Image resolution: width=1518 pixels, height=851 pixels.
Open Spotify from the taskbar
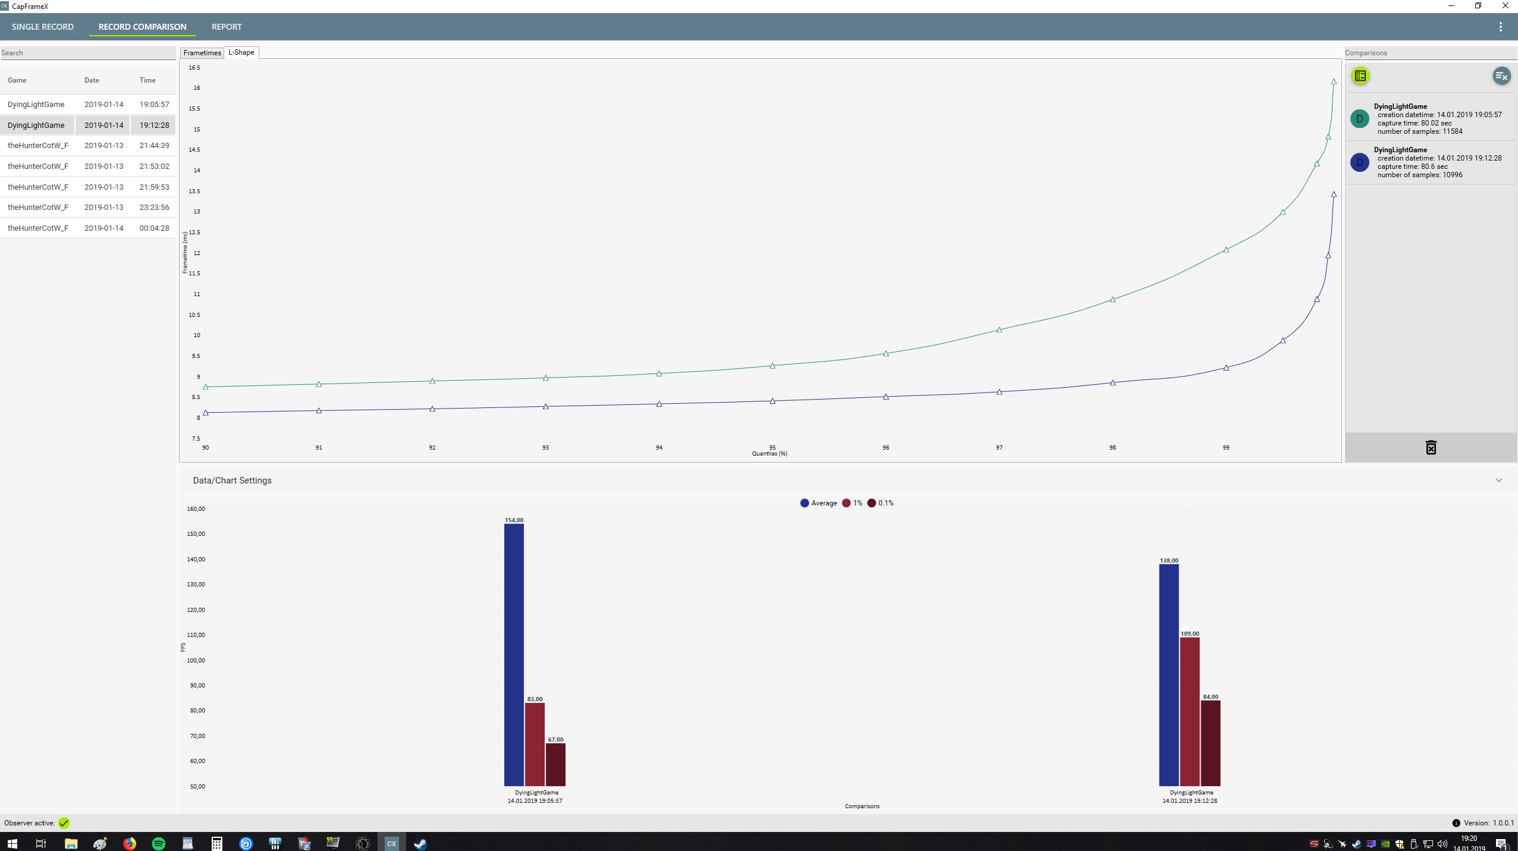coord(159,843)
